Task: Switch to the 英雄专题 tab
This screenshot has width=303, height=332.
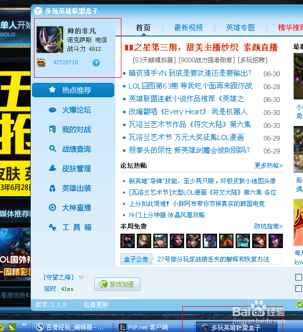Action: [x=240, y=27]
